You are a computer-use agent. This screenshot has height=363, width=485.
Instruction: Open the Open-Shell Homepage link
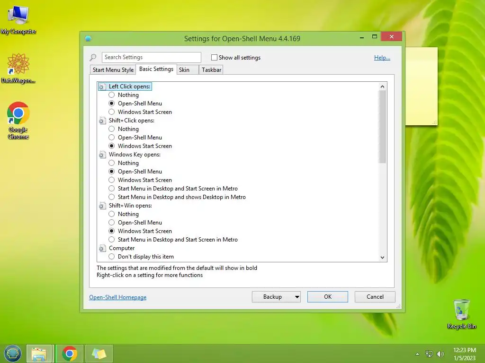[x=118, y=297]
